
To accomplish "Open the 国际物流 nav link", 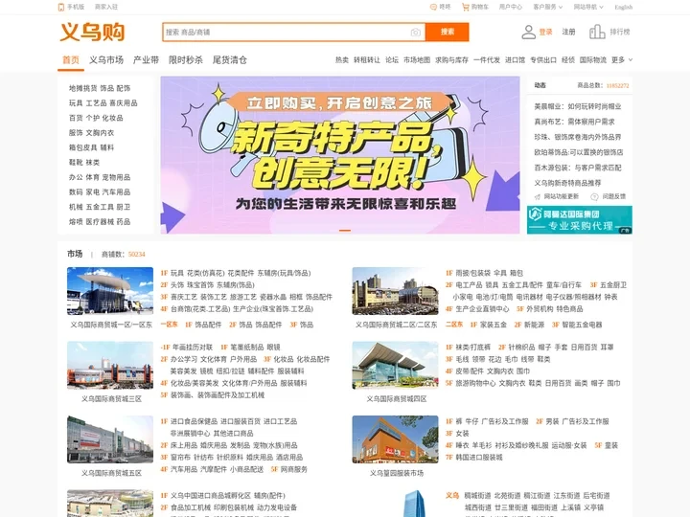I will coord(593,59).
